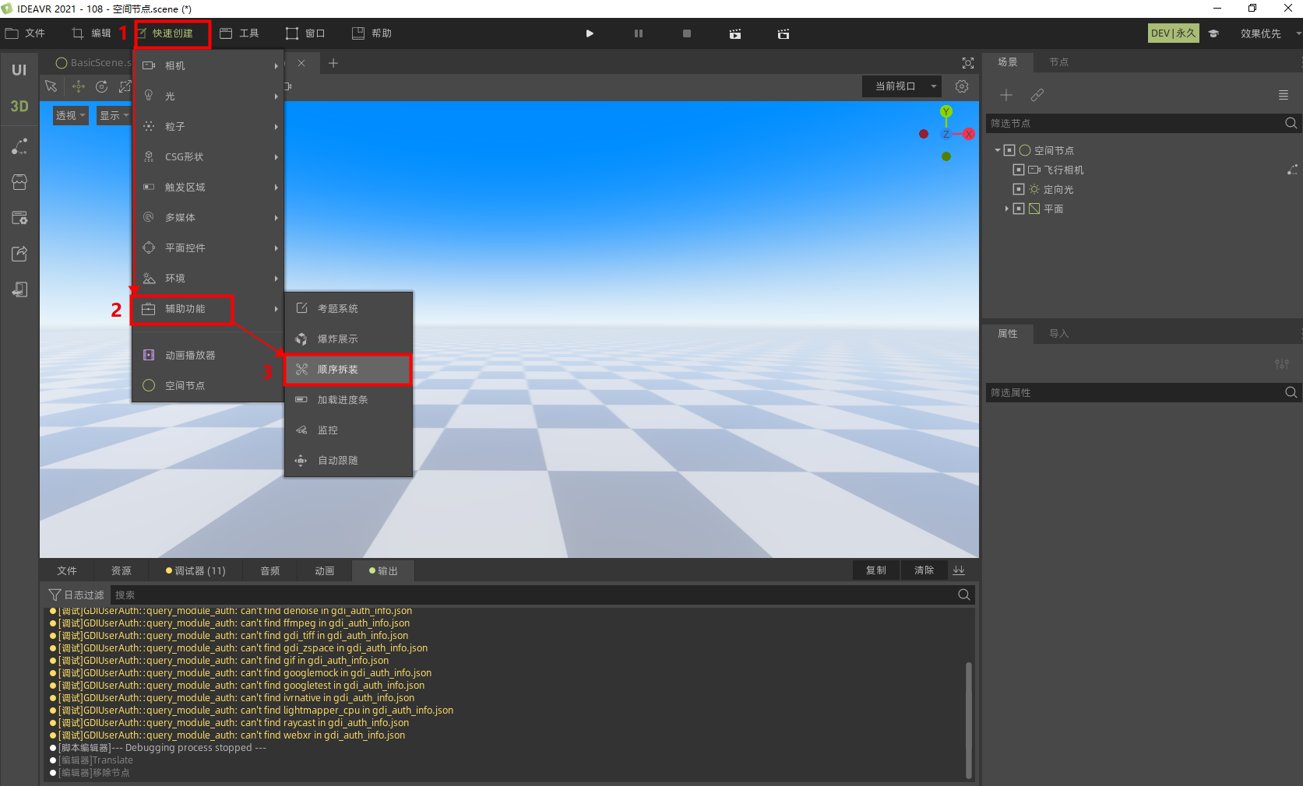1303x786 pixels.
Task: Choose 爆炸展示 from submenu
Action: [348, 339]
